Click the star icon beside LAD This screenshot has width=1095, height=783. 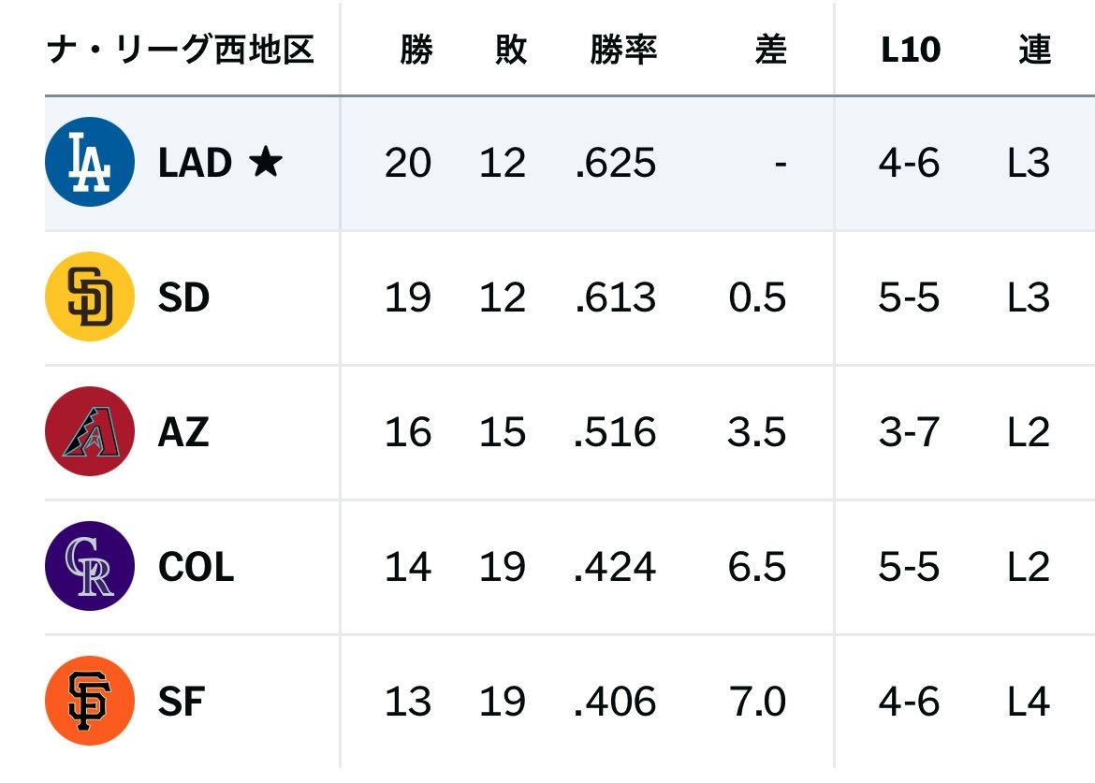pyautogui.click(x=266, y=162)
